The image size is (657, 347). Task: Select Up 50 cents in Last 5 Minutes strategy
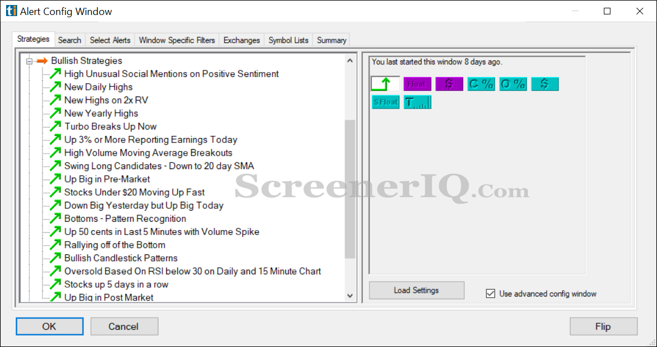(162, 232)
